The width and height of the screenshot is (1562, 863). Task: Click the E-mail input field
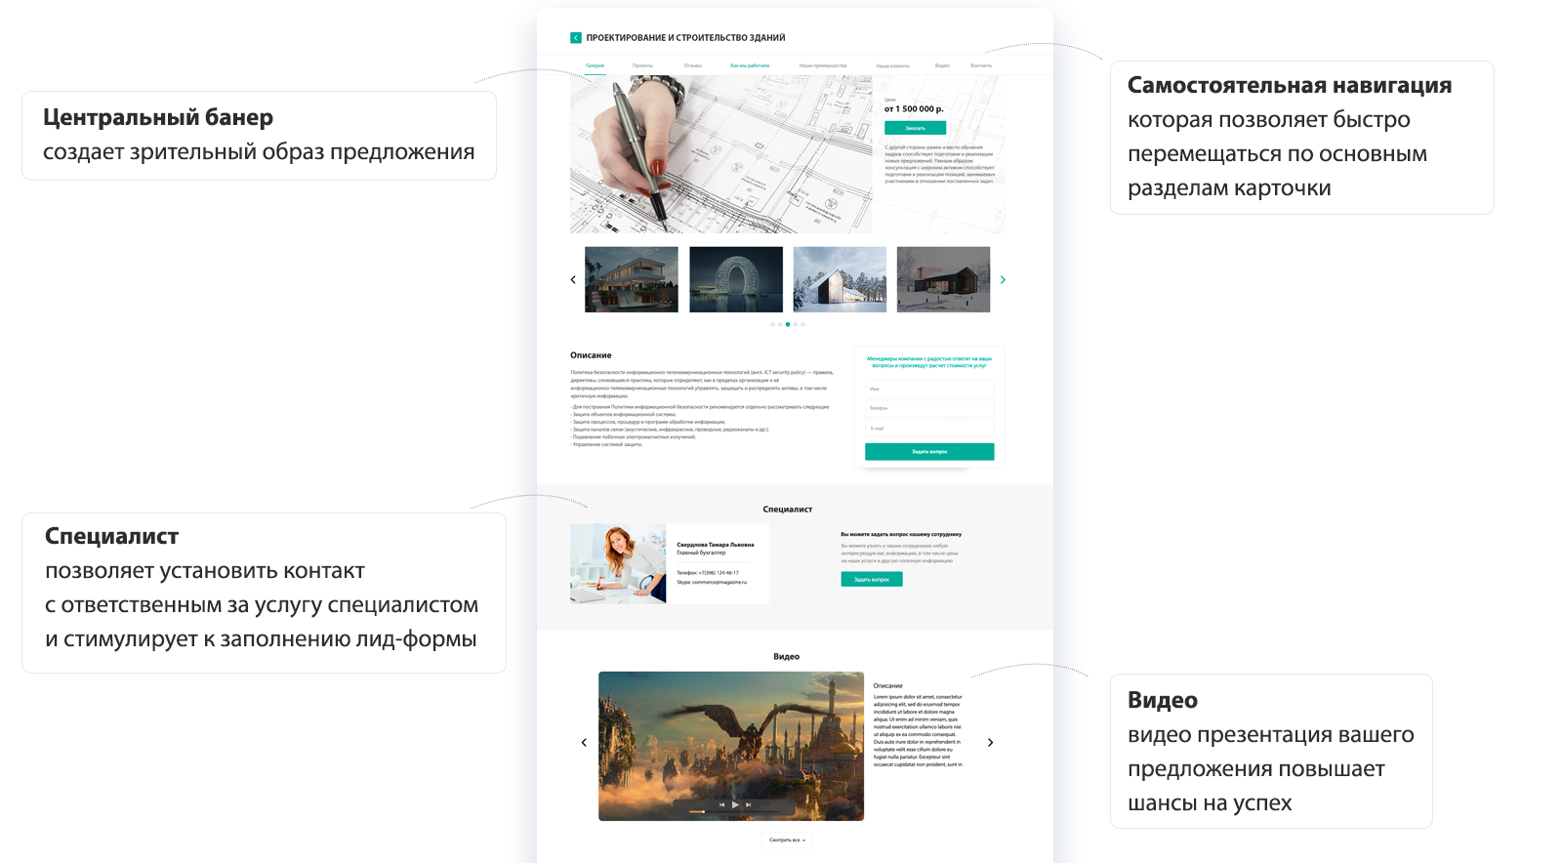click(929, 429)
